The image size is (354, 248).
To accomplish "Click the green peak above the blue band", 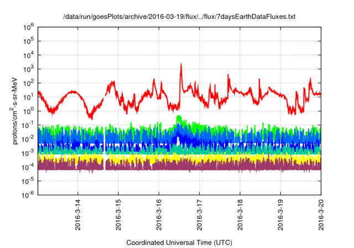I will [179, 118].
